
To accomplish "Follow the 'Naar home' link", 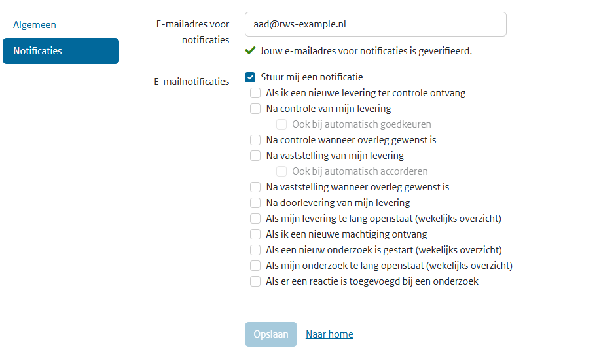I will point(329,334).
